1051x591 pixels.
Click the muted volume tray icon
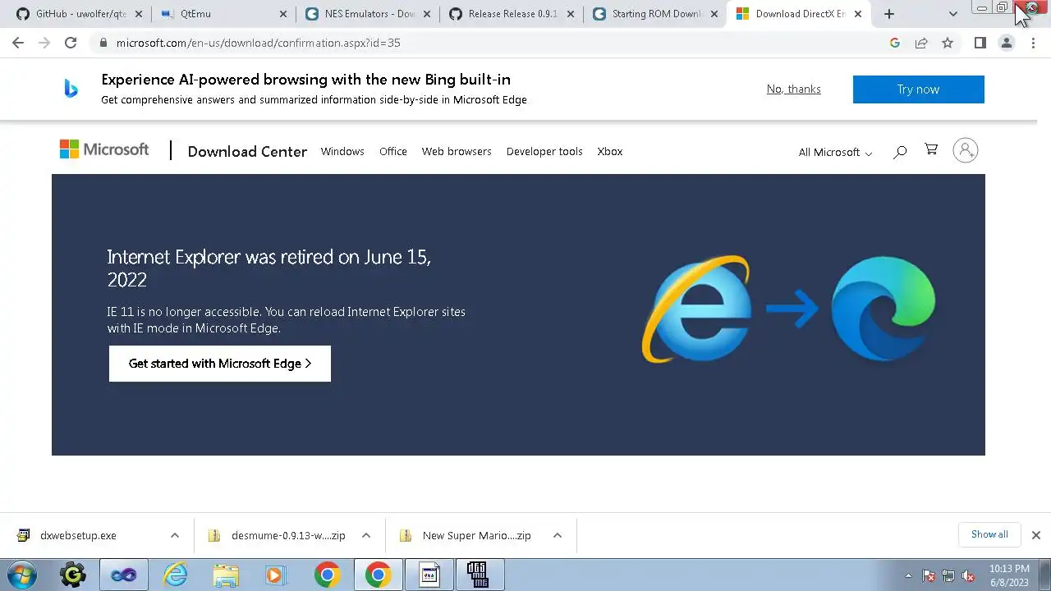(968, 575)
